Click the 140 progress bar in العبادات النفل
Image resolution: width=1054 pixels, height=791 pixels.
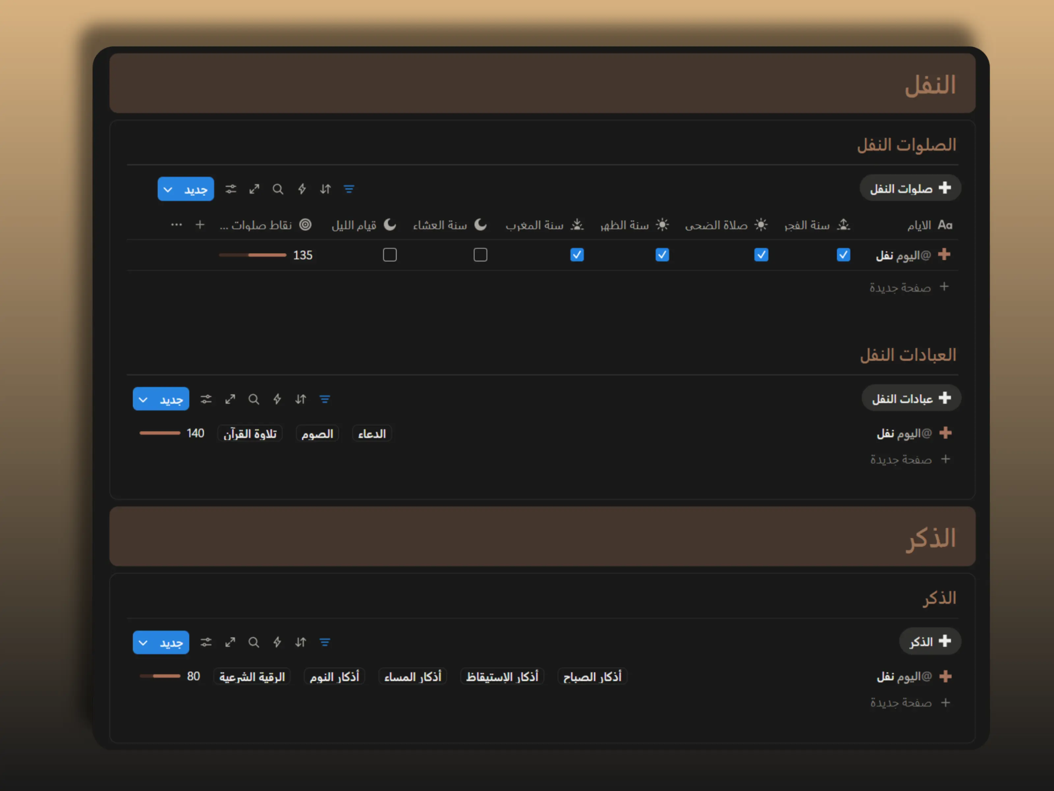[161, 433]
